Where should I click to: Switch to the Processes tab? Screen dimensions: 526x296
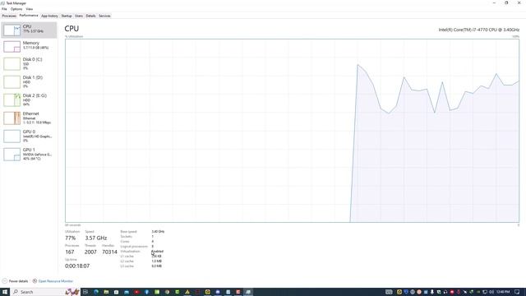click(x=9, y=16)
